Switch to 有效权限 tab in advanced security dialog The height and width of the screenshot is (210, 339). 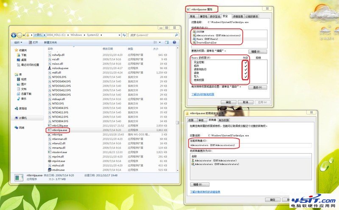[x=224, y=120]
